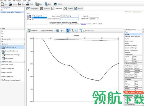The width and height of the screenshot is (144, 106).
Task: Click the envelope Contact Technical Support icon
Action: point(3,80)
